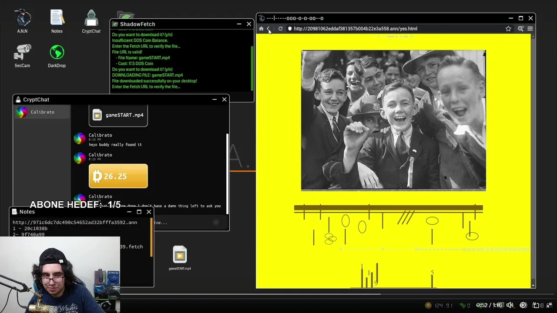Click 'heyo buddy really found it' message
This screenshot has height=313, width=557.
point(115,144)
